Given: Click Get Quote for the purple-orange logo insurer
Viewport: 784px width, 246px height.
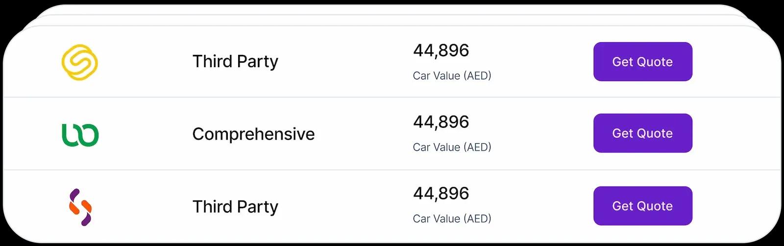Looking at the screenshot, I should [642, 206].
